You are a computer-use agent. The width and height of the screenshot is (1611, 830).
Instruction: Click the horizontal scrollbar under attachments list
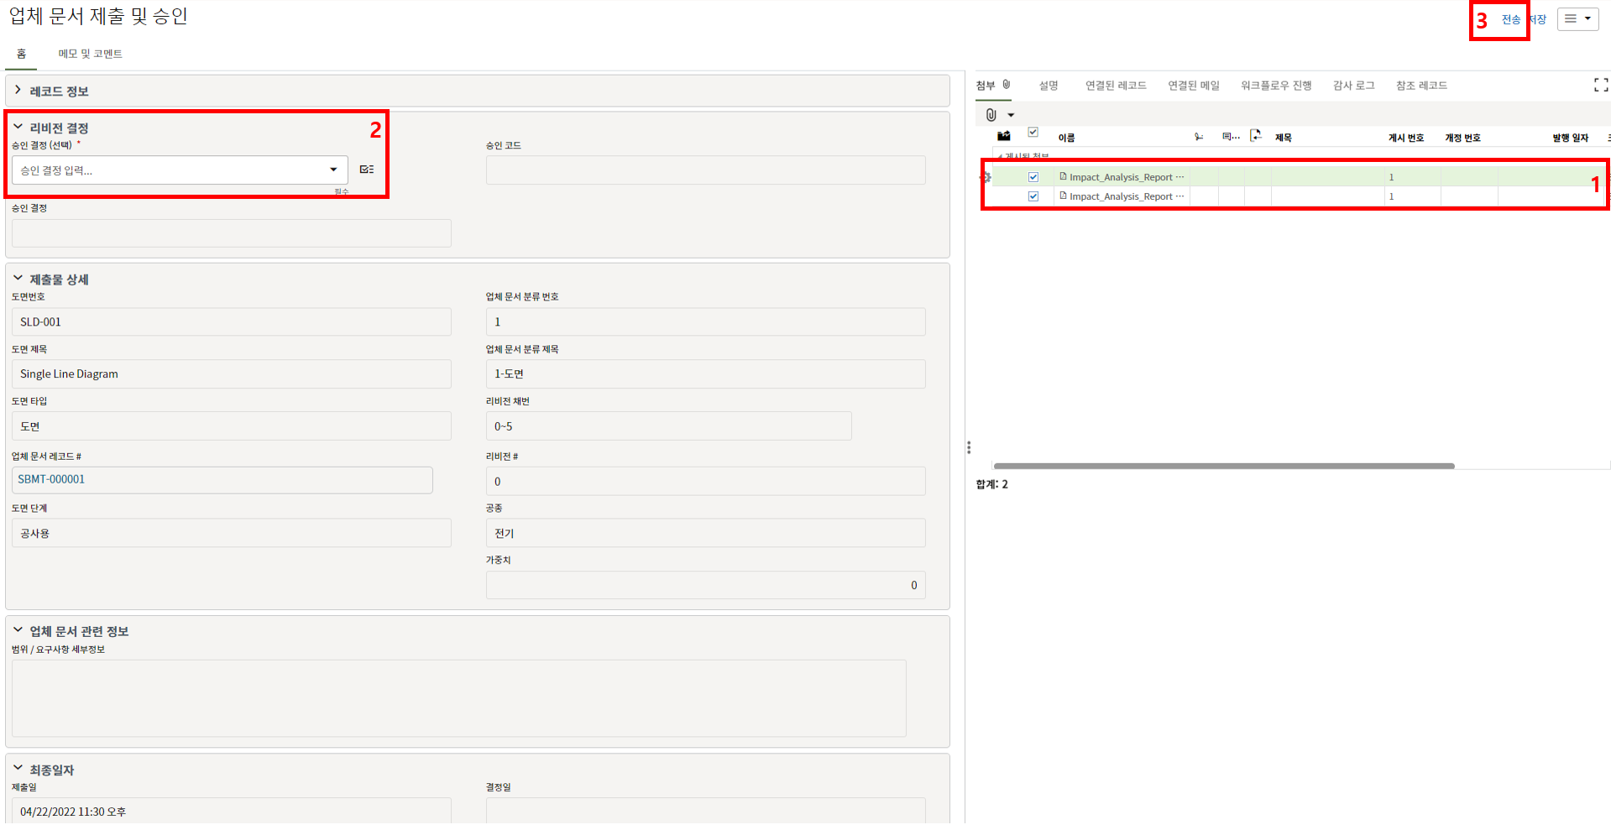[1223, 466]
